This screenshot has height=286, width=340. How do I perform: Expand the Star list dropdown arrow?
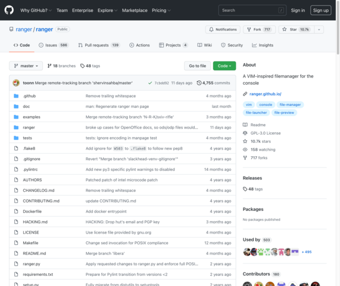pyautogui.click(x=319, y=30)
